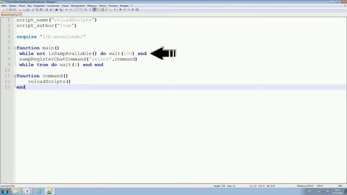Create a new file from the toolbar

3,10
